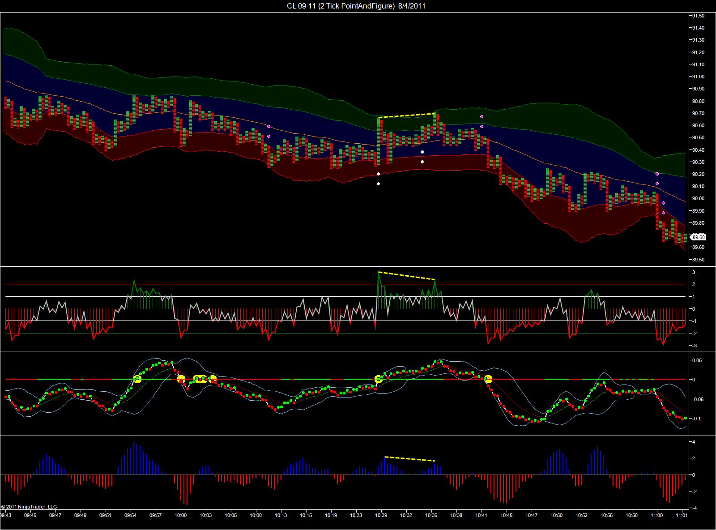Click the 4 label on histogram axis
The image size is (716, 530).
[693, 442]
